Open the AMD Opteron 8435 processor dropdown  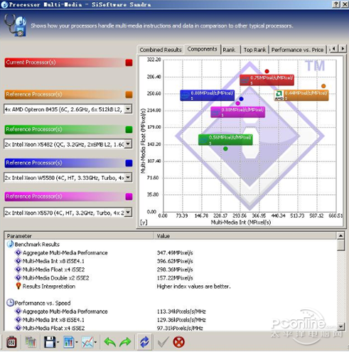tap(128, 109)
